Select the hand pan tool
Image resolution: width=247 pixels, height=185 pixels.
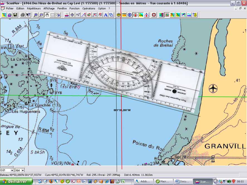(47, 15)
